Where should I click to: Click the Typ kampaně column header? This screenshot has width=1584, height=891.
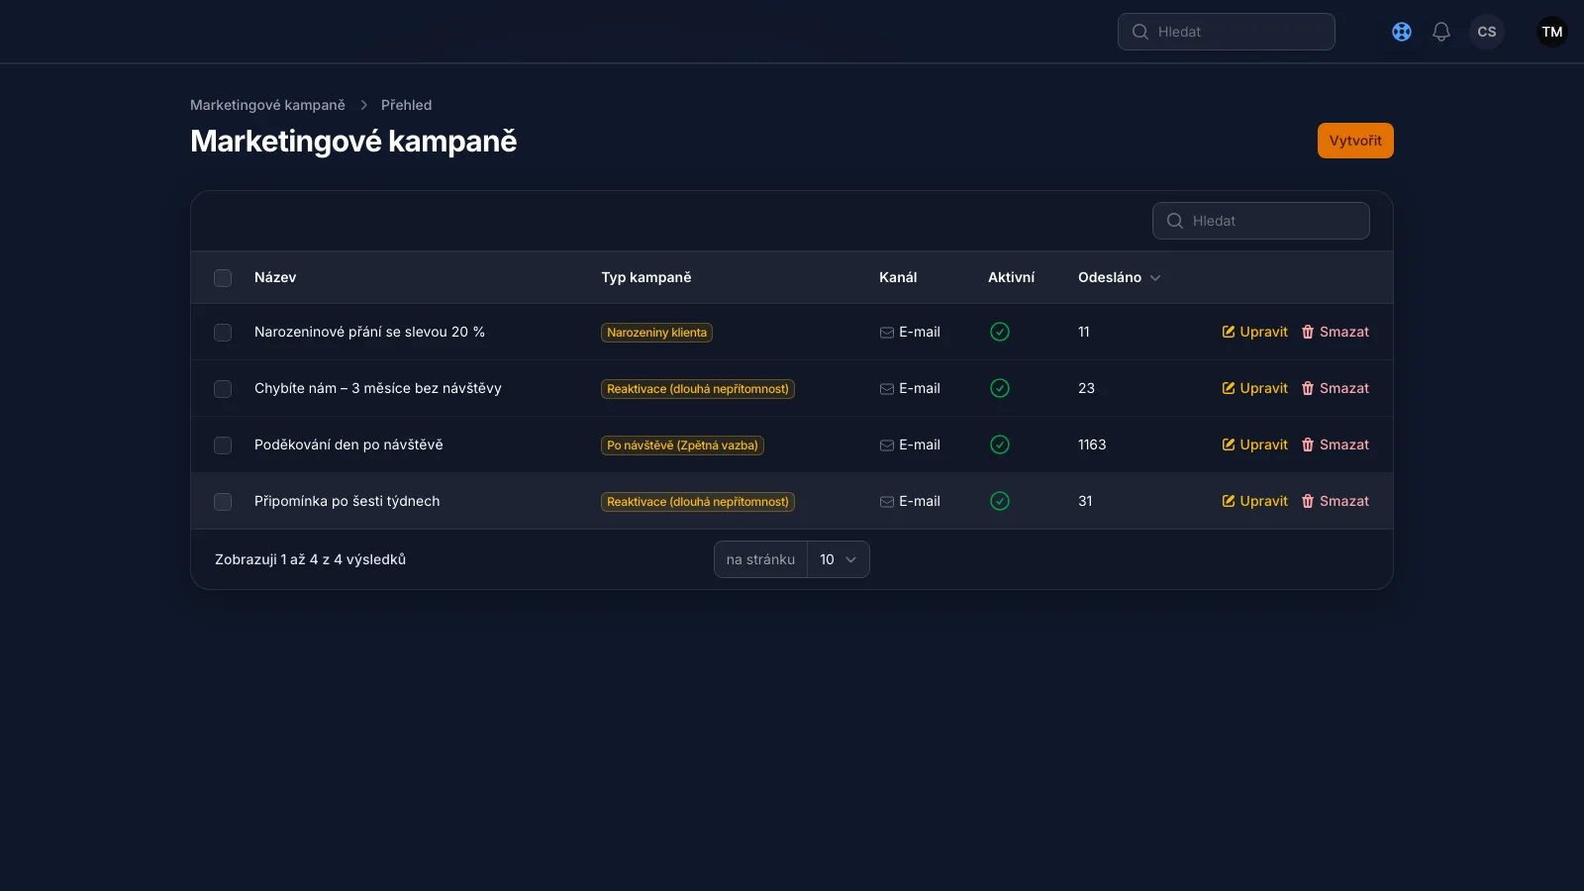(x=646, y=277)
